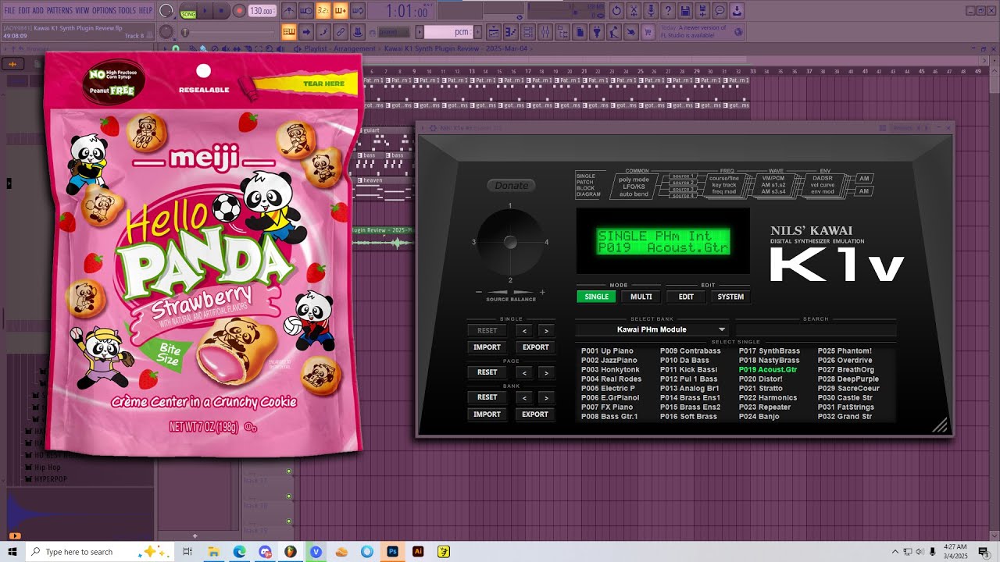The width and height of the screenshot is (1000, 562).
Task: Open Photoshop from the Windows taskbar
Action: [x=392, y=552]
